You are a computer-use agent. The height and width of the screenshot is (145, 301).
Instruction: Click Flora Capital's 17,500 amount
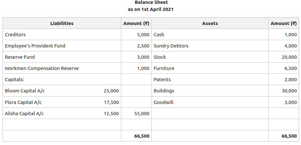click(111, 102)
